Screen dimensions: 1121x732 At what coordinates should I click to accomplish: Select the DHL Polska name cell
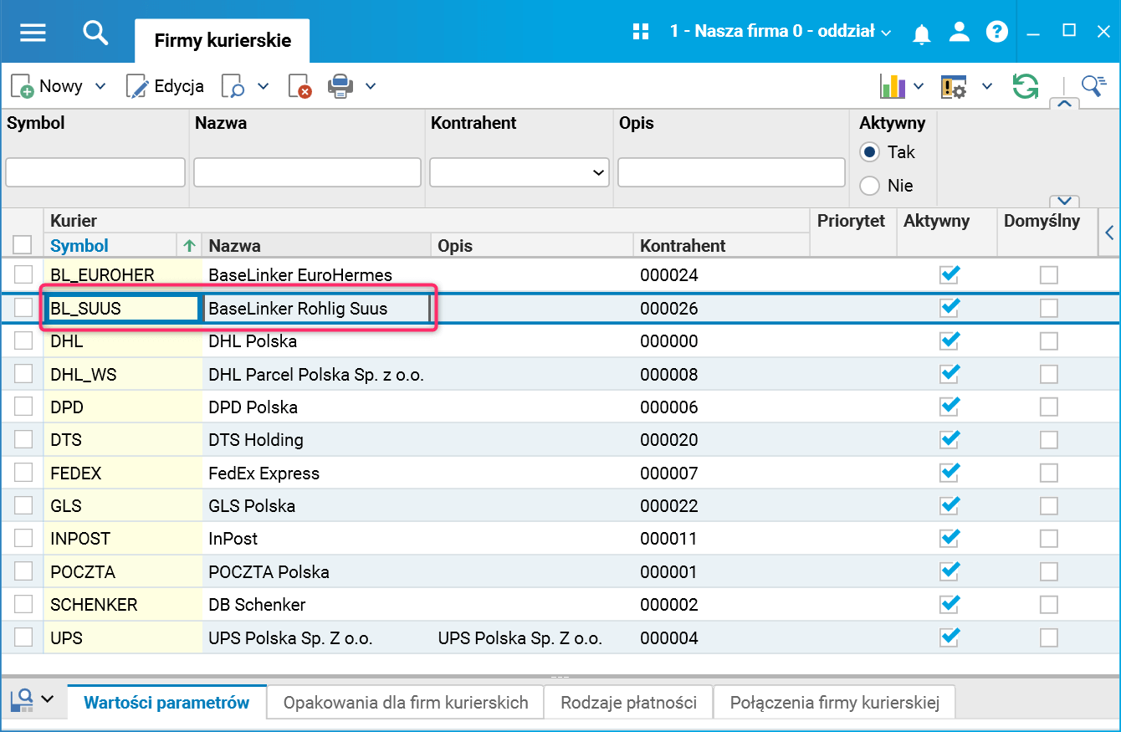[317, 341]
